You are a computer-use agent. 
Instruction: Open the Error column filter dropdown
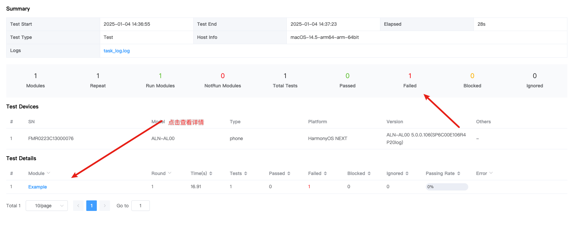[491, 173]
